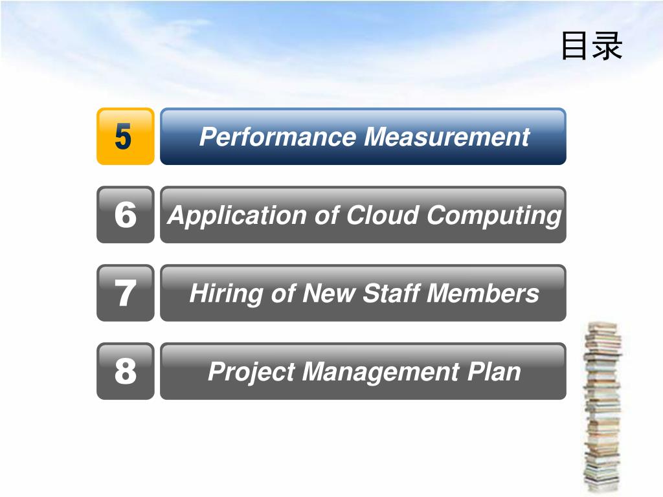Open the Project Management Plan section

(363, 371)
